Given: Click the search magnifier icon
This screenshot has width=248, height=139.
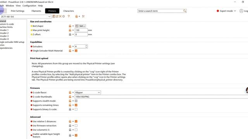Looking at the screenshot, I should (x=184, y=11).
